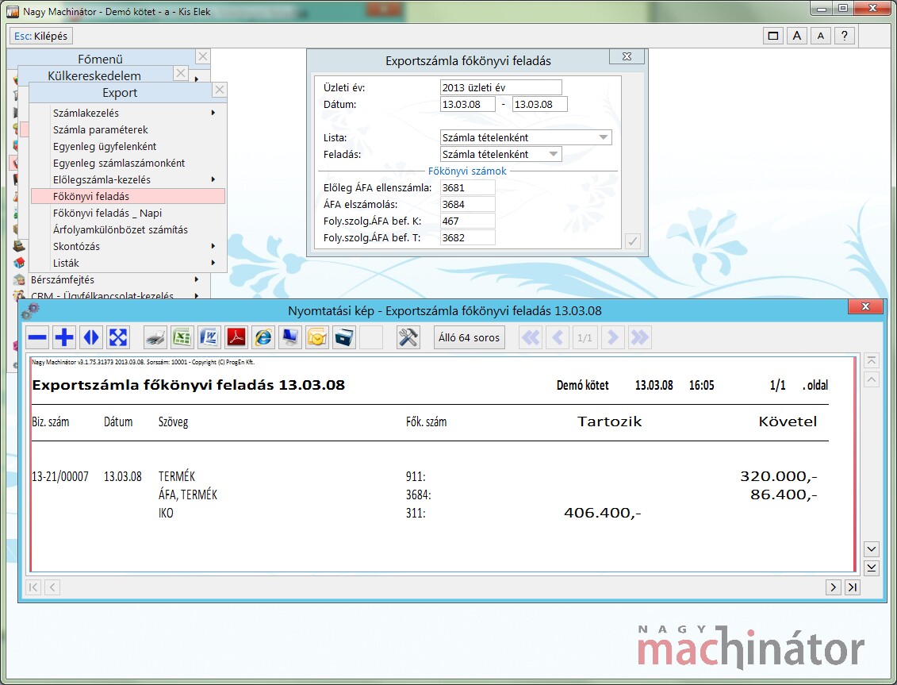Export the report to Word
897x685 pixels.
210,337
